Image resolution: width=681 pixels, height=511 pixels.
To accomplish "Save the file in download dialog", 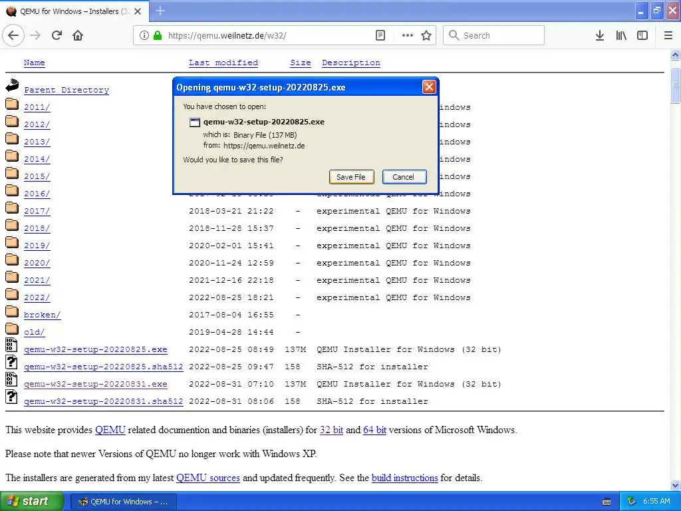I will click(x=351, y=177).
